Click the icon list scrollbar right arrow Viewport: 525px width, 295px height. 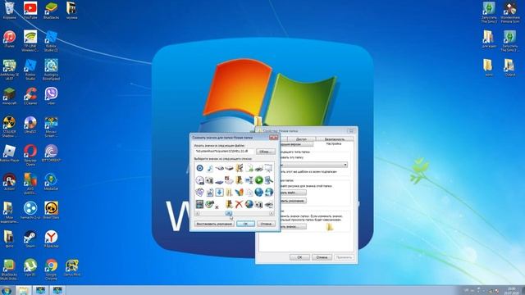272,213
